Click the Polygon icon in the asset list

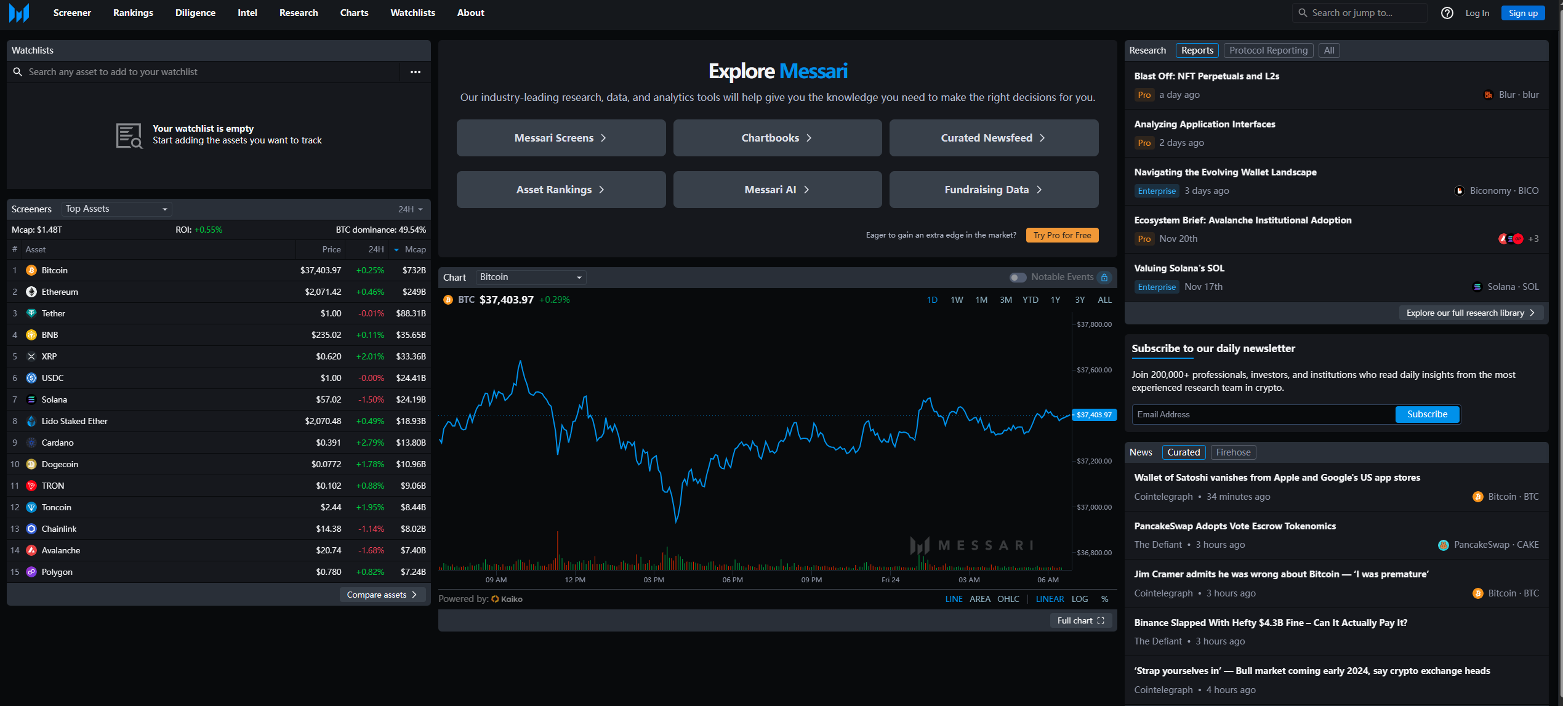point(31,572)
